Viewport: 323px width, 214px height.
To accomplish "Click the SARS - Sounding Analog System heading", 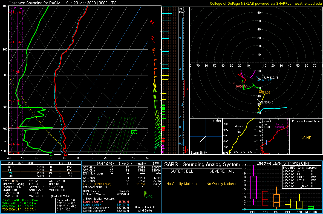I will [x=202, y=165].
